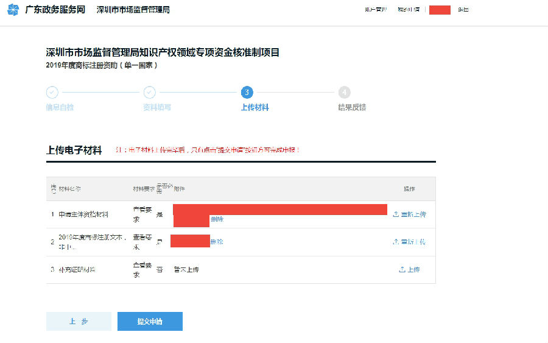Click upload icon for 申请主体资格材料 row

[x=396, y=214]
